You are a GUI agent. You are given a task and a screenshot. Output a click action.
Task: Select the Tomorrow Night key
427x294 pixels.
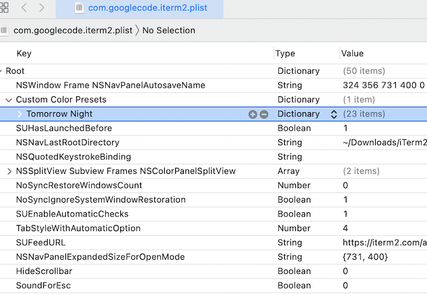click(x=59, y=114)
